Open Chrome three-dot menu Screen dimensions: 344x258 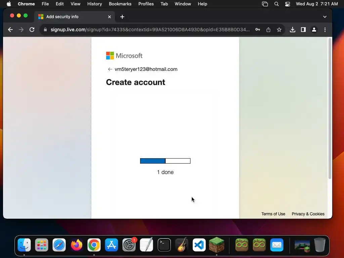325,30
